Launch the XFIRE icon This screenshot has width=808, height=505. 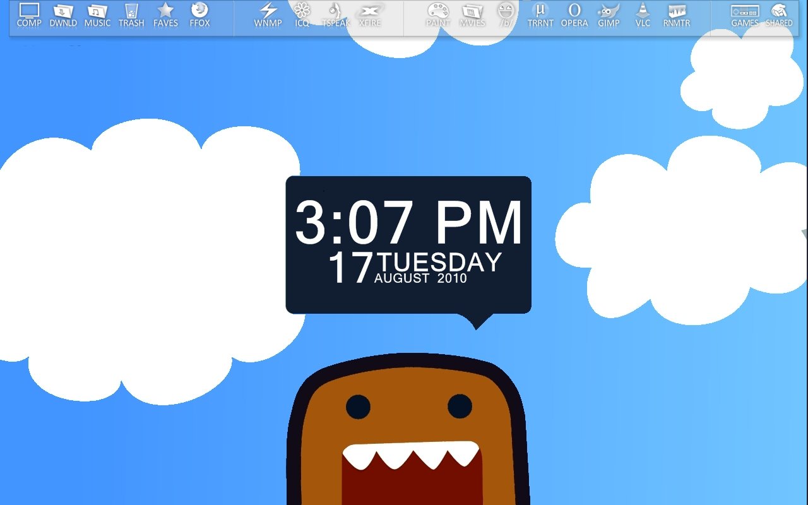tap(370, 15)
